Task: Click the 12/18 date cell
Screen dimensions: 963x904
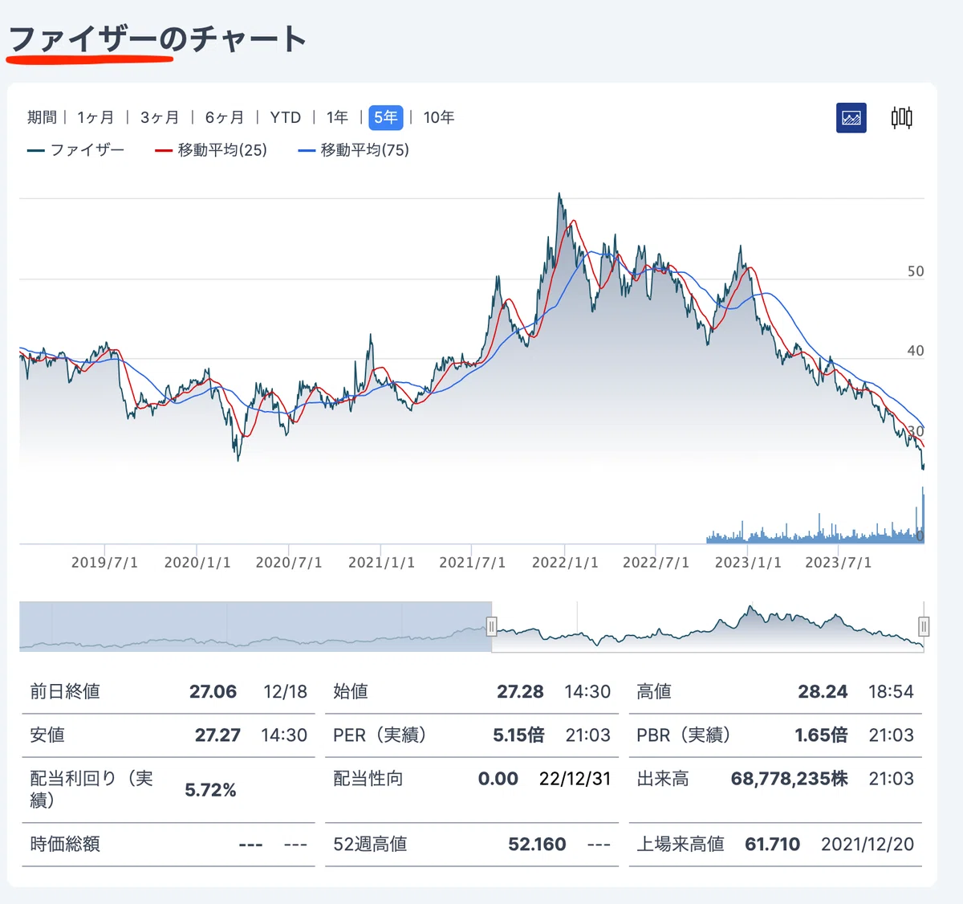Action: 285,692
